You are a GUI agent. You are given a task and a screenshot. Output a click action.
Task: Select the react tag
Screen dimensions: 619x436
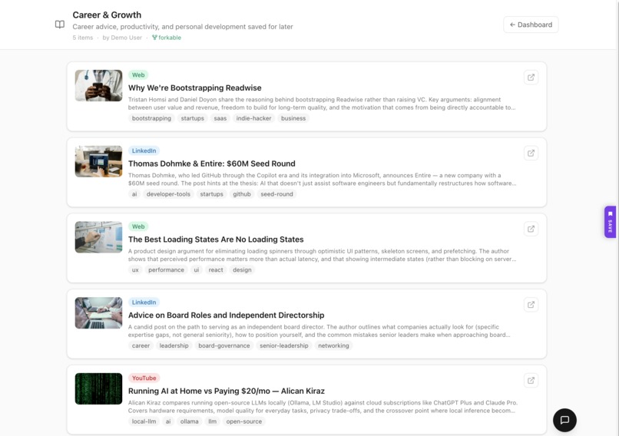216,270
